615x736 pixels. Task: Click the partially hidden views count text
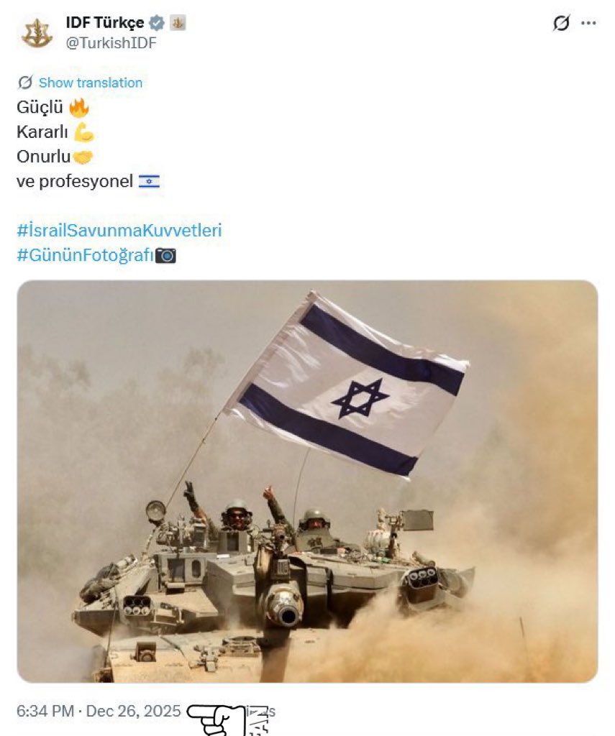[x=261, y=712]
